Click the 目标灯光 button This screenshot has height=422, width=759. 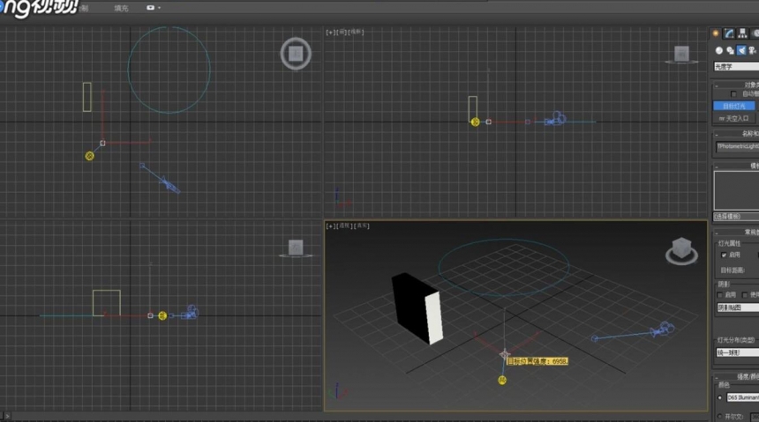click(x=733, y=106)
